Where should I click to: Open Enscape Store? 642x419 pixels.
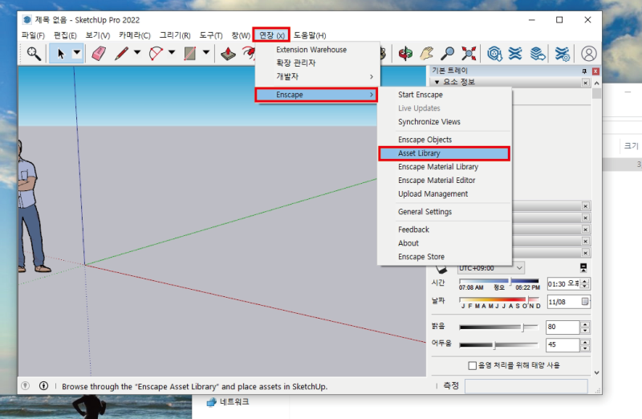coord(445,256)
